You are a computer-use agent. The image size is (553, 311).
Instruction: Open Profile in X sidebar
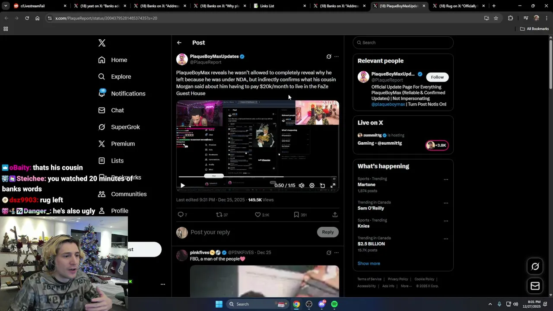(x=113, y=211)
